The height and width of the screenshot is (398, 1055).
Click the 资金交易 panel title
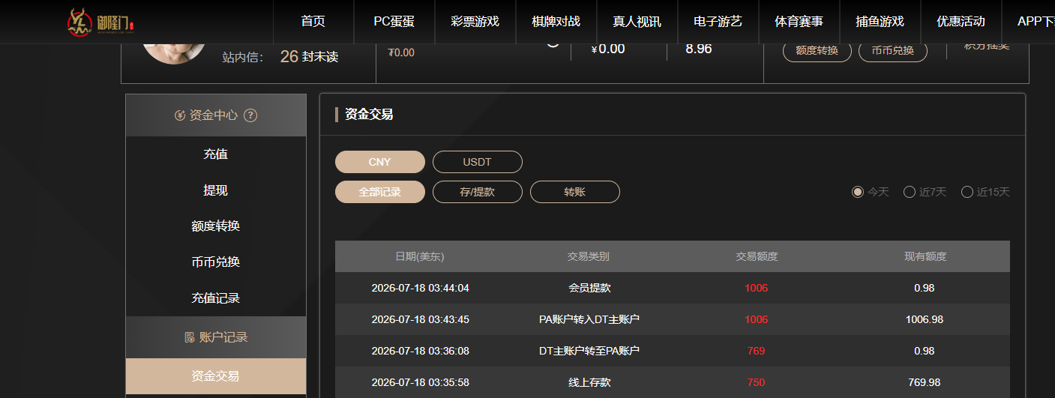(369, 115)
